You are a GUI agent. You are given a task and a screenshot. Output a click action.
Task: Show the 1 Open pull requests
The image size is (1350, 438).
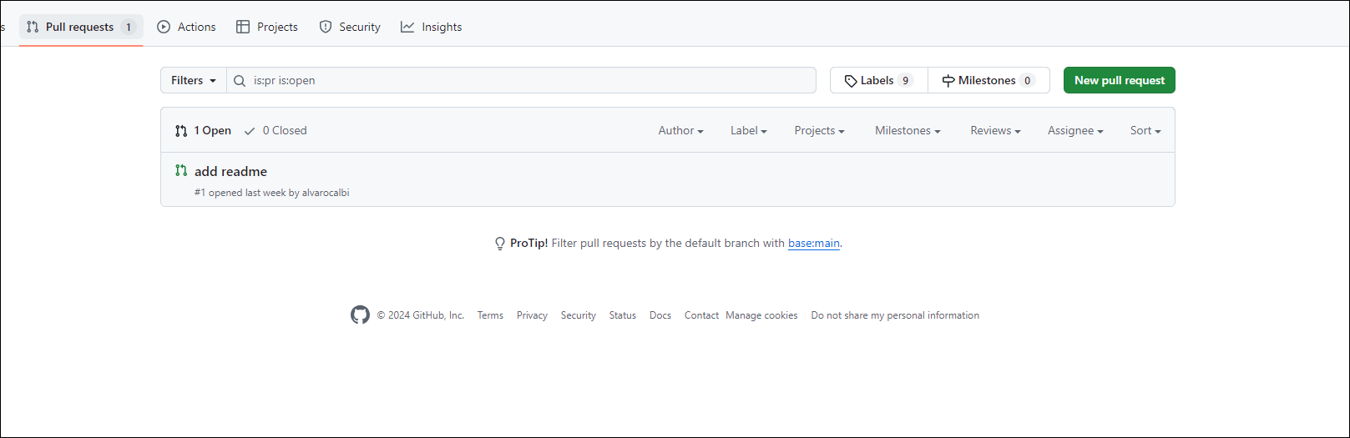click(204, 130)
